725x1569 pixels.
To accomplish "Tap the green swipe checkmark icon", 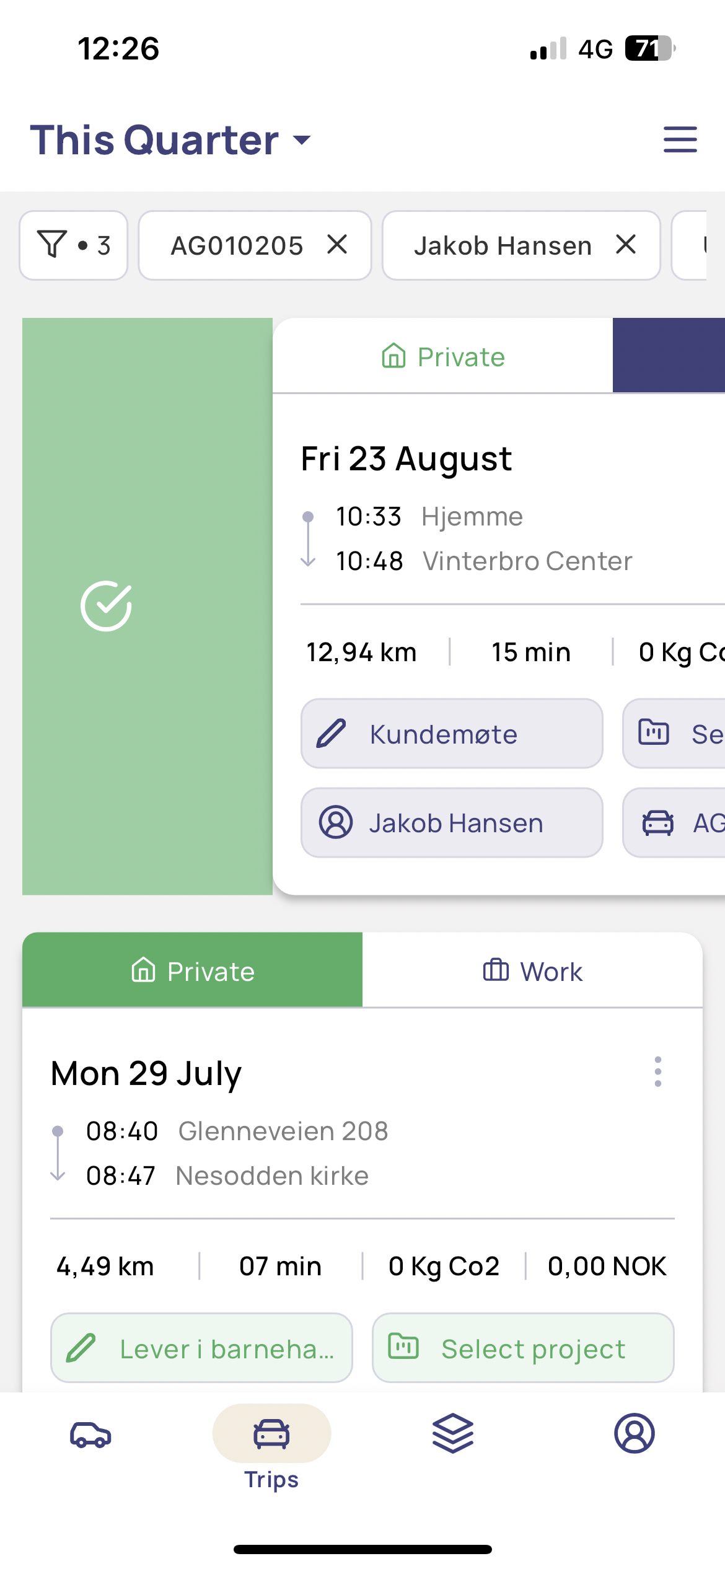I will [106, 606].
